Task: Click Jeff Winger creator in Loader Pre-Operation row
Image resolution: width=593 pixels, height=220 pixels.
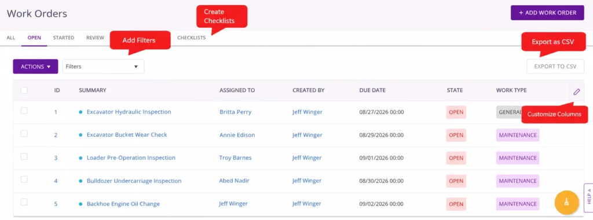Action: pyautogui.click(x=307, y=158)
